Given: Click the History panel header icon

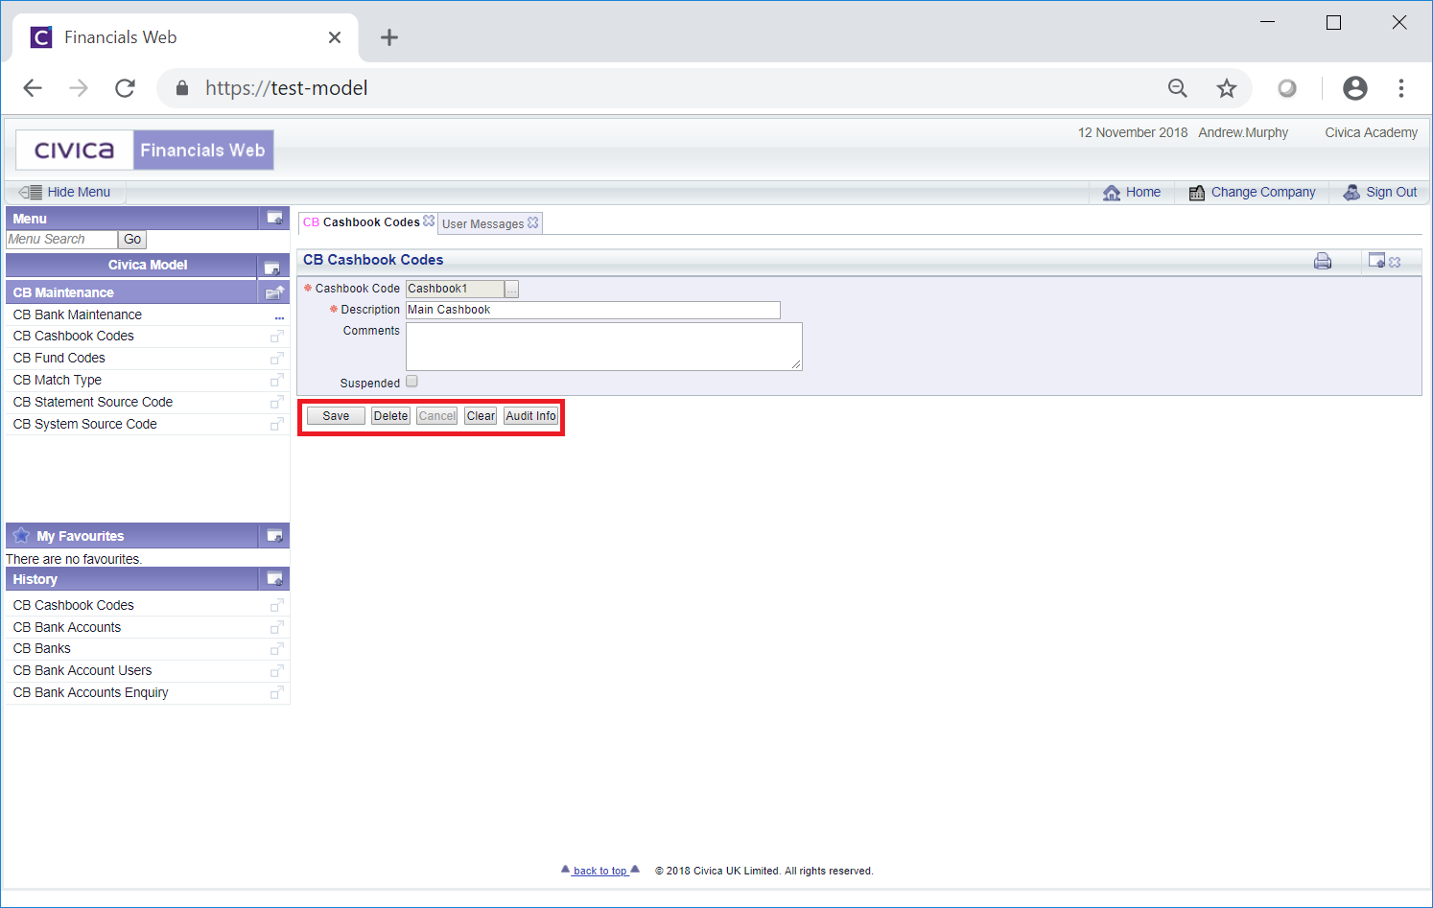Looking at the screenshot, I should 274,579.
